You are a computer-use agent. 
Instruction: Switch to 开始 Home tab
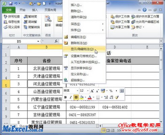22,10
